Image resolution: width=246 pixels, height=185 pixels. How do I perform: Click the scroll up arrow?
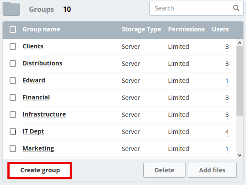[x=239, y=43]
